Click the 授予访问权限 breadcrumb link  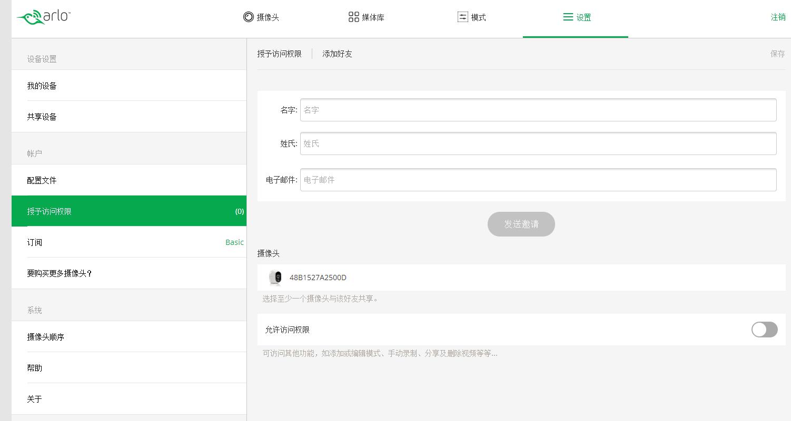279,54
